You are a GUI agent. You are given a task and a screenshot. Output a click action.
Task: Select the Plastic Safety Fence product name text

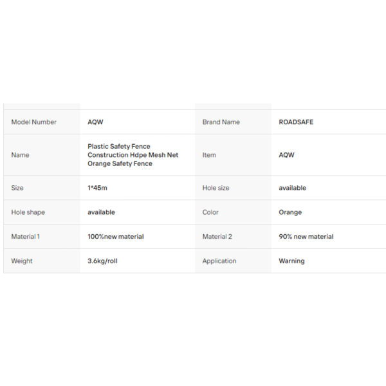133,155
